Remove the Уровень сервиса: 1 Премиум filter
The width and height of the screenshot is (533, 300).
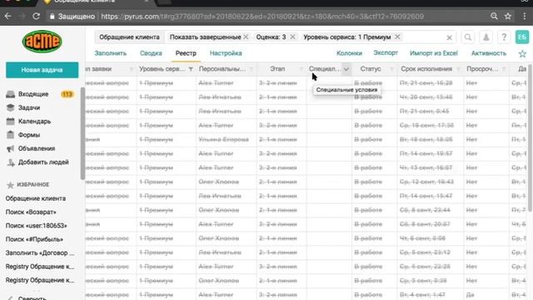(397, 37)
